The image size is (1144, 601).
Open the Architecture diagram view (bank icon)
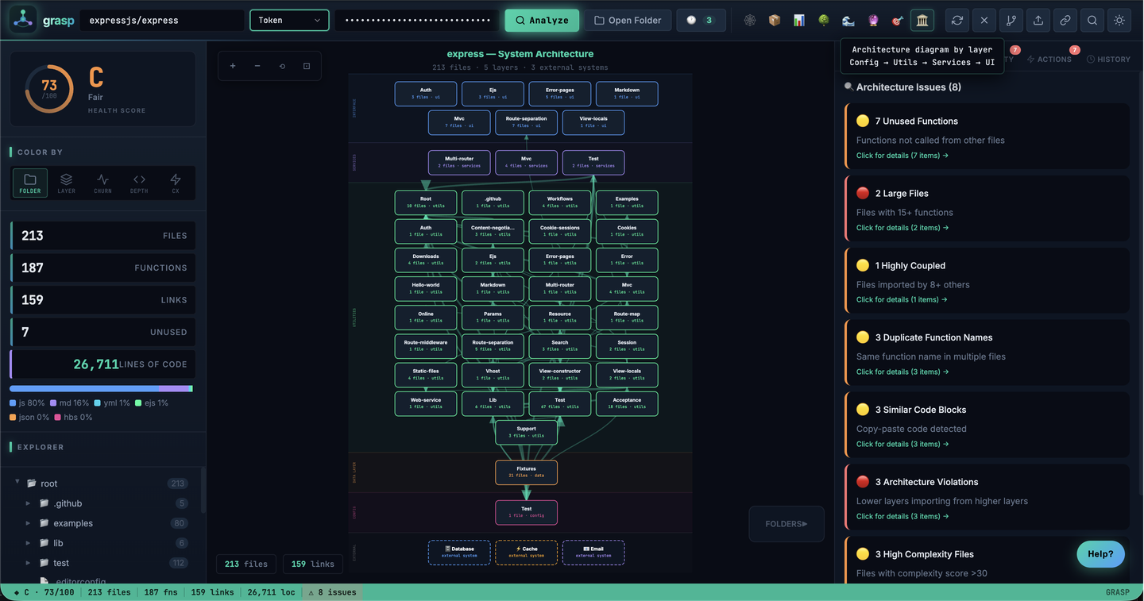coord(921,20)
